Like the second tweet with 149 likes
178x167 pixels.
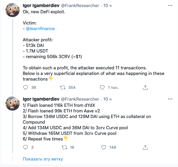[x=104, y=147]
